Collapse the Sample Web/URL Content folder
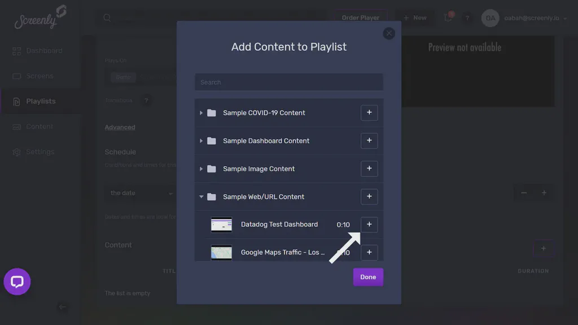The height and width of the screenshot is (325, 578). click(x=202, y=196)
